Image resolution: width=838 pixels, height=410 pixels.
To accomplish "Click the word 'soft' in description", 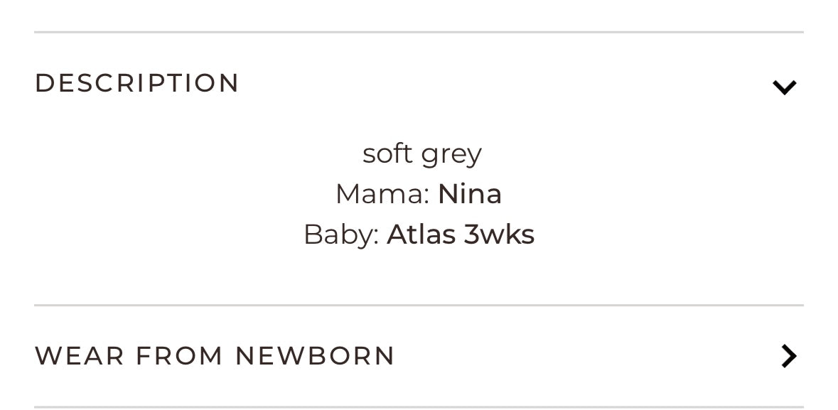I will pos(387,153).
